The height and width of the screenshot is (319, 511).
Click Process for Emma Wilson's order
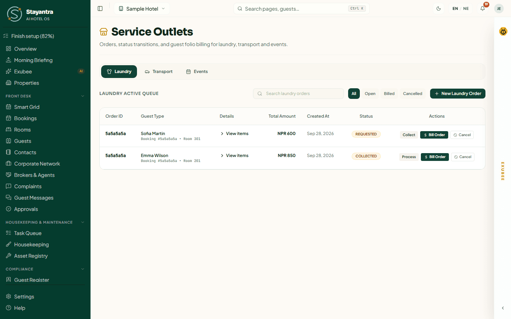(x=409, y=157)
